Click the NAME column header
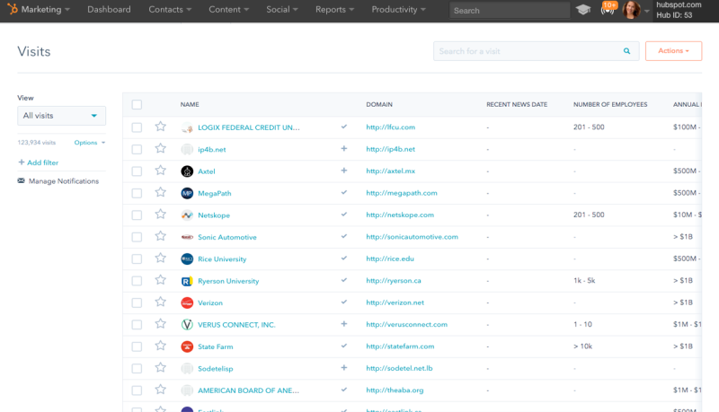Screen dimensions: 719x412 [x=190, y=104]
